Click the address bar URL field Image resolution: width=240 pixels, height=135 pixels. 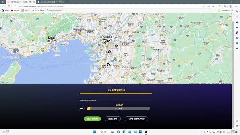pos(107,6)
